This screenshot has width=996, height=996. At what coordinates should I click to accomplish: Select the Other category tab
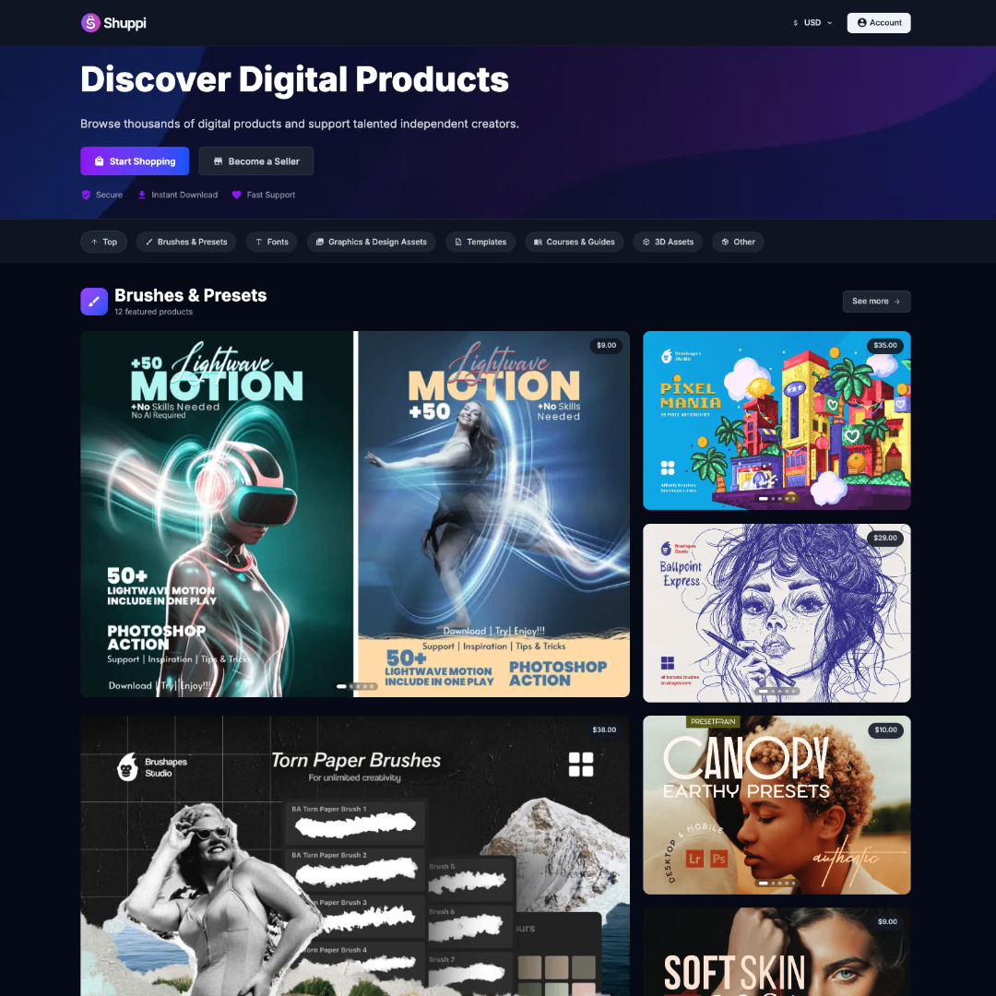pos(738,242)
